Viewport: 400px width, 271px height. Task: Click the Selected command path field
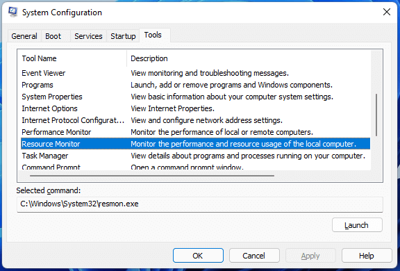[200, 204]
